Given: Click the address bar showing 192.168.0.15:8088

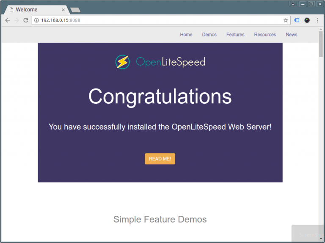Looking at the screenshot, I should 161,20.
